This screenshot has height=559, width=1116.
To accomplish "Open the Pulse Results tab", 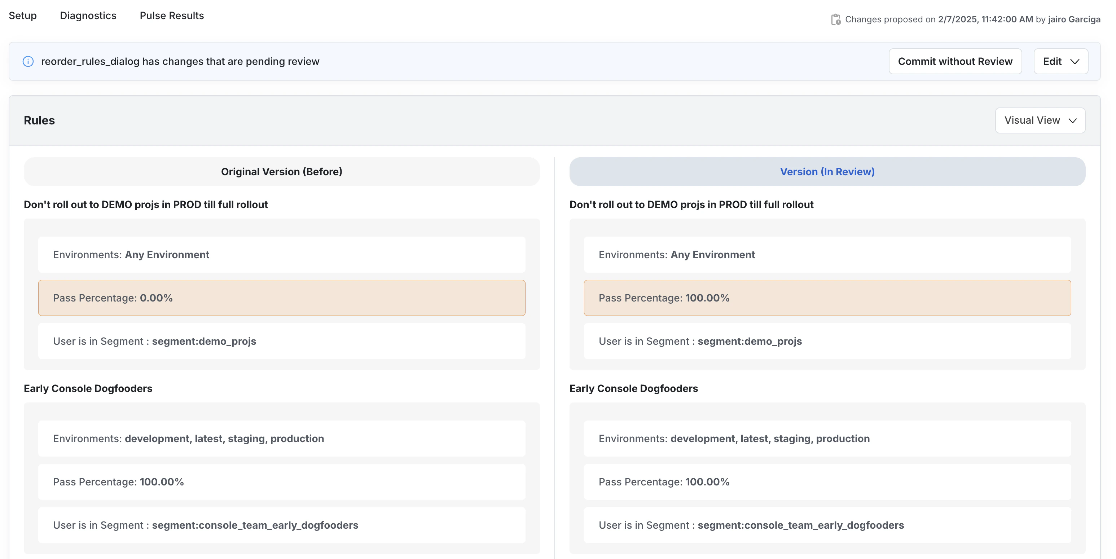I will 172,16.
